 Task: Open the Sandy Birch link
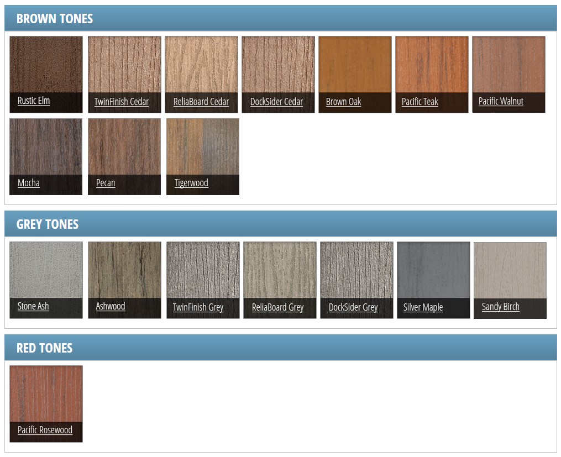click(500, 307)
